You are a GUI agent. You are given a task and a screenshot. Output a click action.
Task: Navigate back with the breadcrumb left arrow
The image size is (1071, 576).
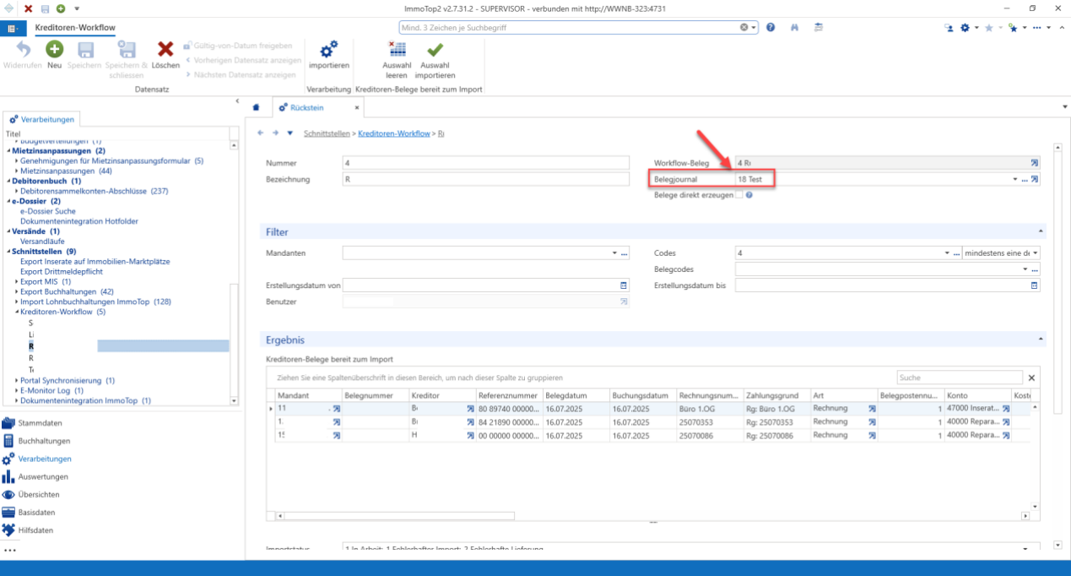pos(261,133)
